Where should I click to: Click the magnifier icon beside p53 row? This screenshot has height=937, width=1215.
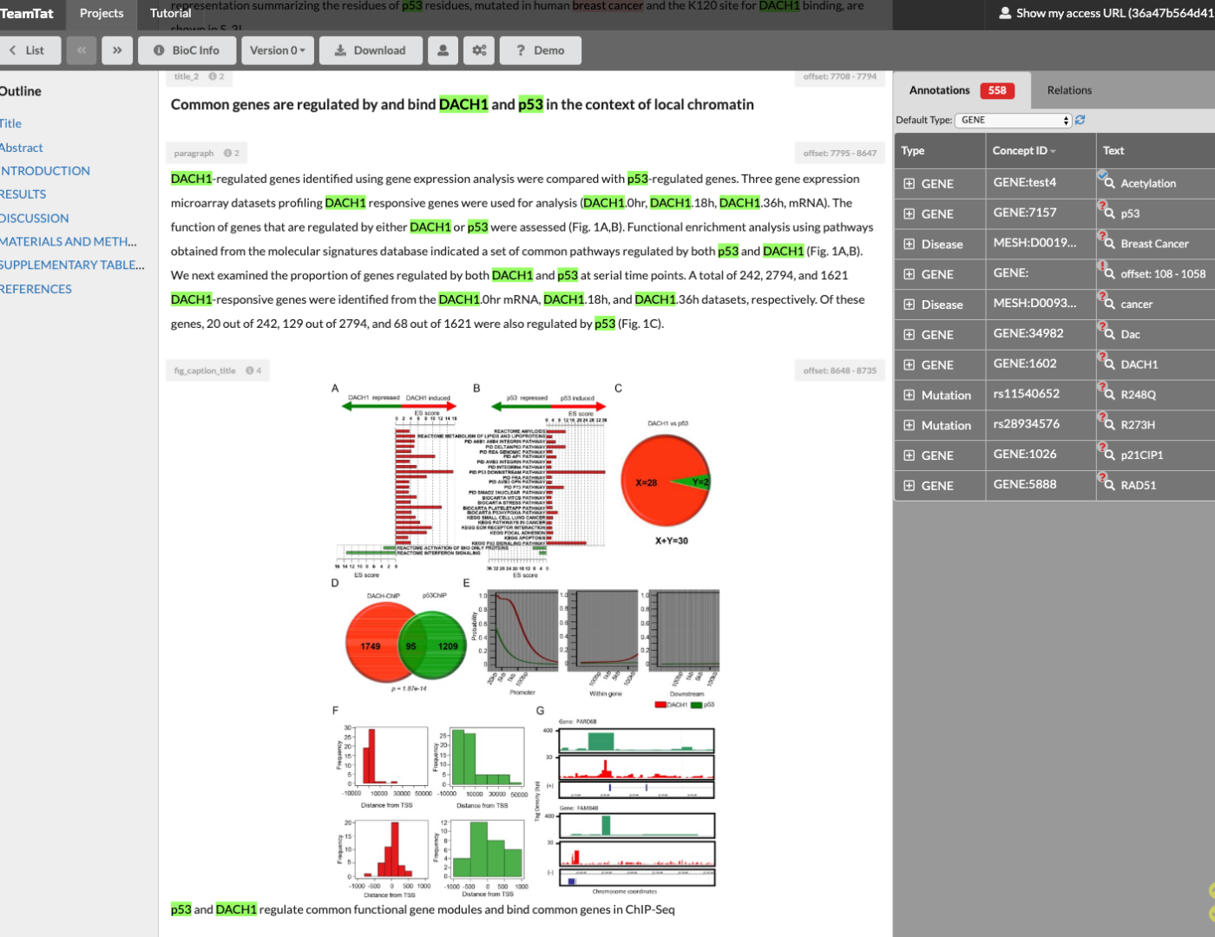1109,213
